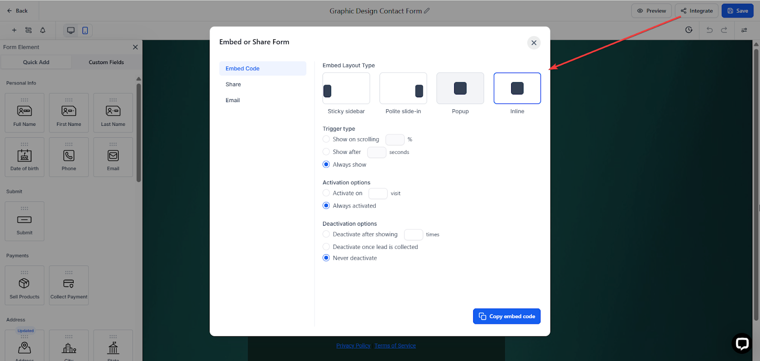Open the styles settings sliders icon
Screen dimensions: 760x361
click(x=744, y=30)
